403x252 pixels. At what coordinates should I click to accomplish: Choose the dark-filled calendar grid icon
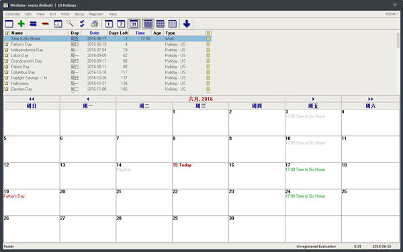click(148, 24)
